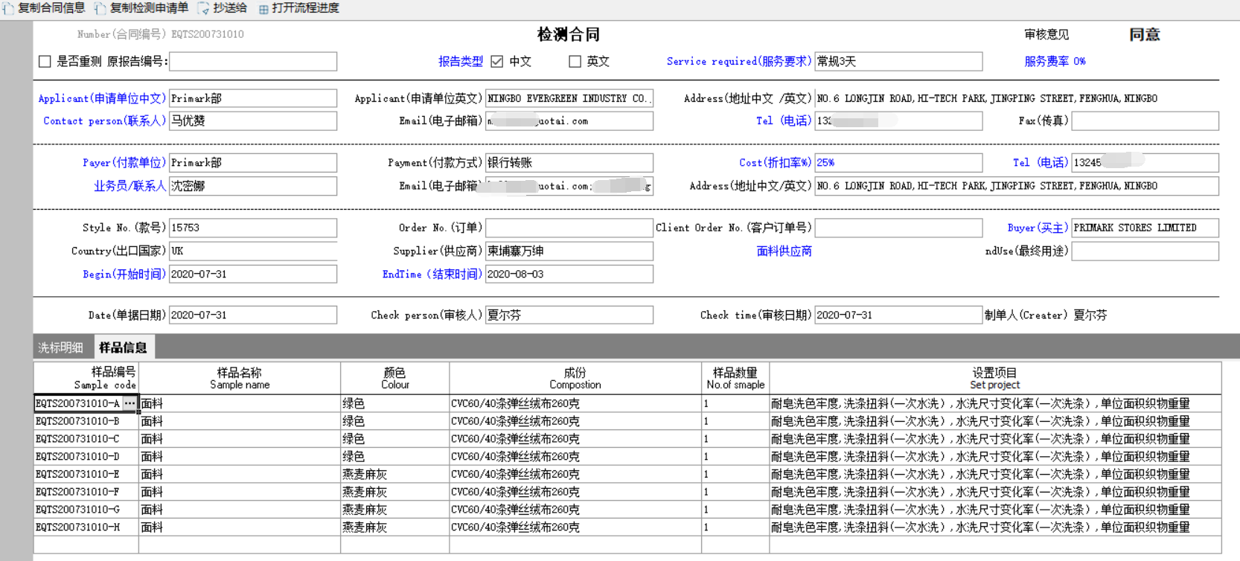This screenshot has height=561, width=1240.
Task: Click the Fax(传真) input field
Action: (1145, 121)
